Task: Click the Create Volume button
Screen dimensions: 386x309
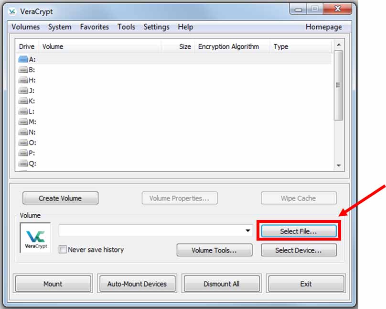Action: (60, 198)
